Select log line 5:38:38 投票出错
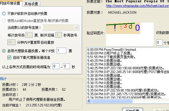Screen dimensions: 169x111 (105, 76)
